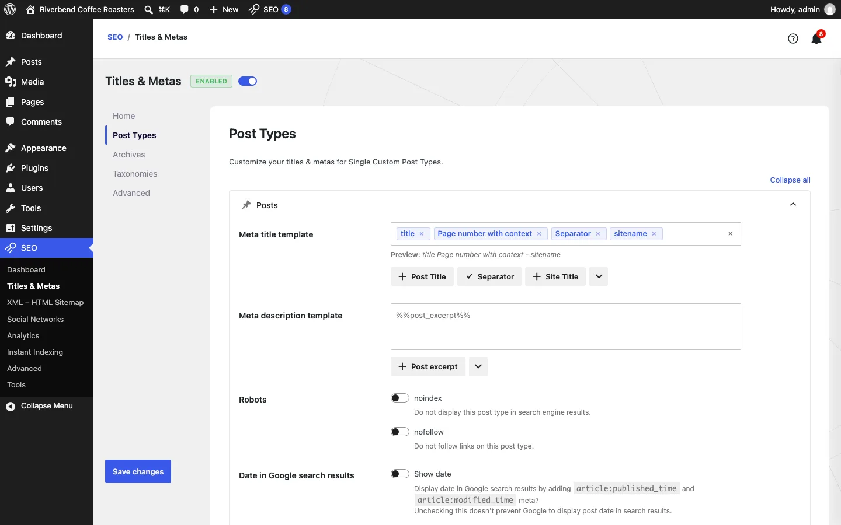Remove the sitename tag from template
The width and height of the screenshot is (841, 525).
tap(654, 234)
